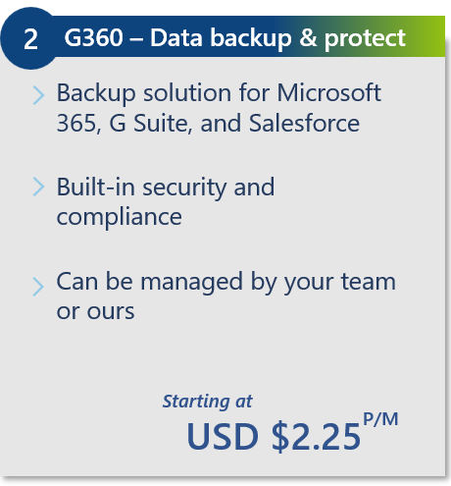451x486 pixels.
Task: Click the Backup solution for Microsoft text
Action: [x=219, y=93]
